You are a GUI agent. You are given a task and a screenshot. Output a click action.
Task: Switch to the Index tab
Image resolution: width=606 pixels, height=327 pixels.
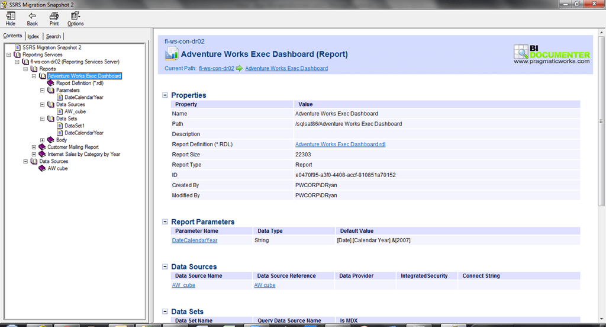[33, 36]
